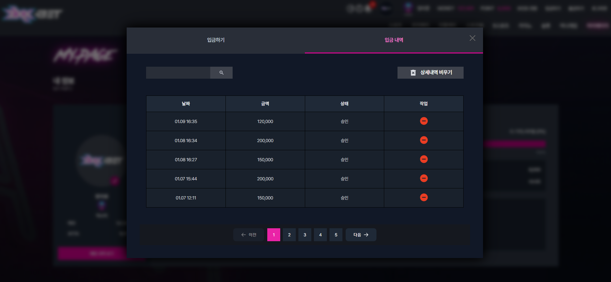Remove the 01.07 15:44 deposit entry
The image size is (611, 282).
point(424,178)
